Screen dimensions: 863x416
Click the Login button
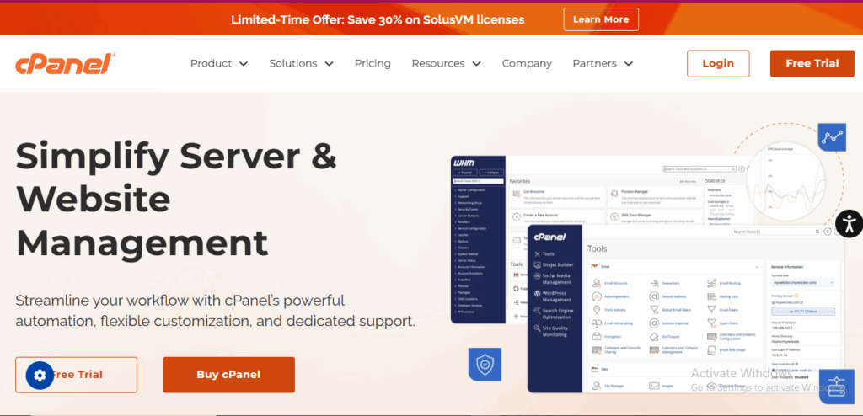click(718, 64)
